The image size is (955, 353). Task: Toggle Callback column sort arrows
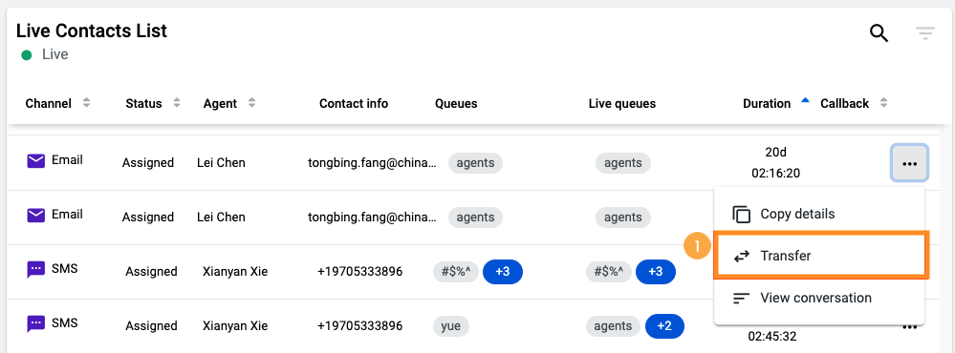(883, 103)
